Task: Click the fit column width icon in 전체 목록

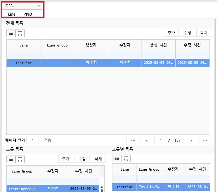Action: point(20,33)
